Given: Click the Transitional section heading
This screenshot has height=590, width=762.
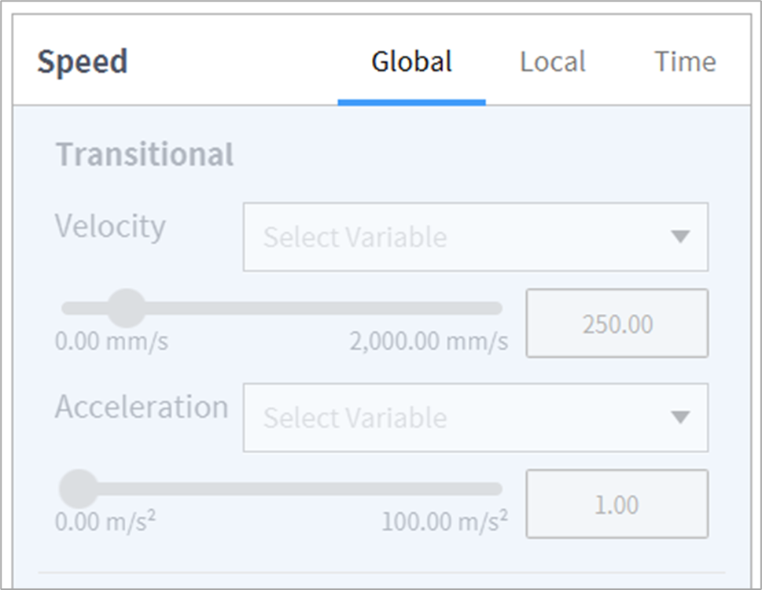Looking at the screenshot, I should pyautogui.click(x=144, y=154).
